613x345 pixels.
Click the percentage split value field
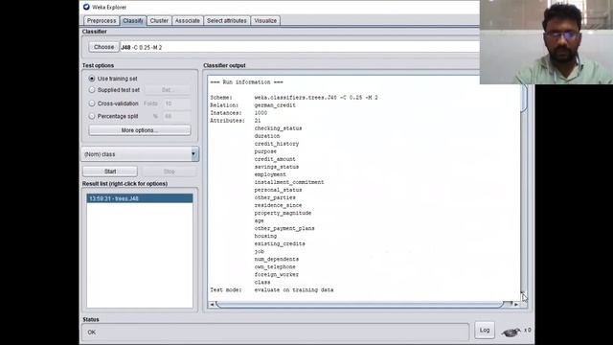(177, 116)
